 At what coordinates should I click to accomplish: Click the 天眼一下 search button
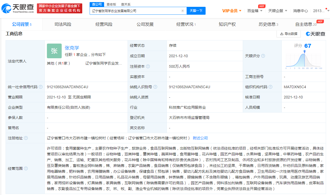(196, 11)
